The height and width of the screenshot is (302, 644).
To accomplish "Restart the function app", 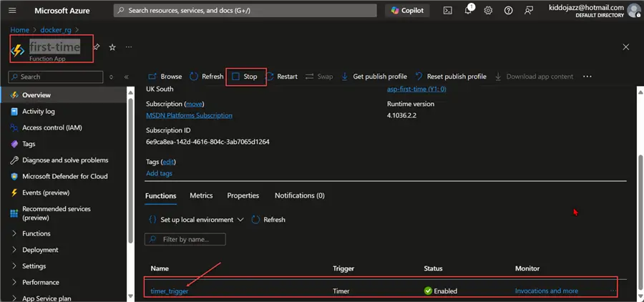I will (282, 77).
